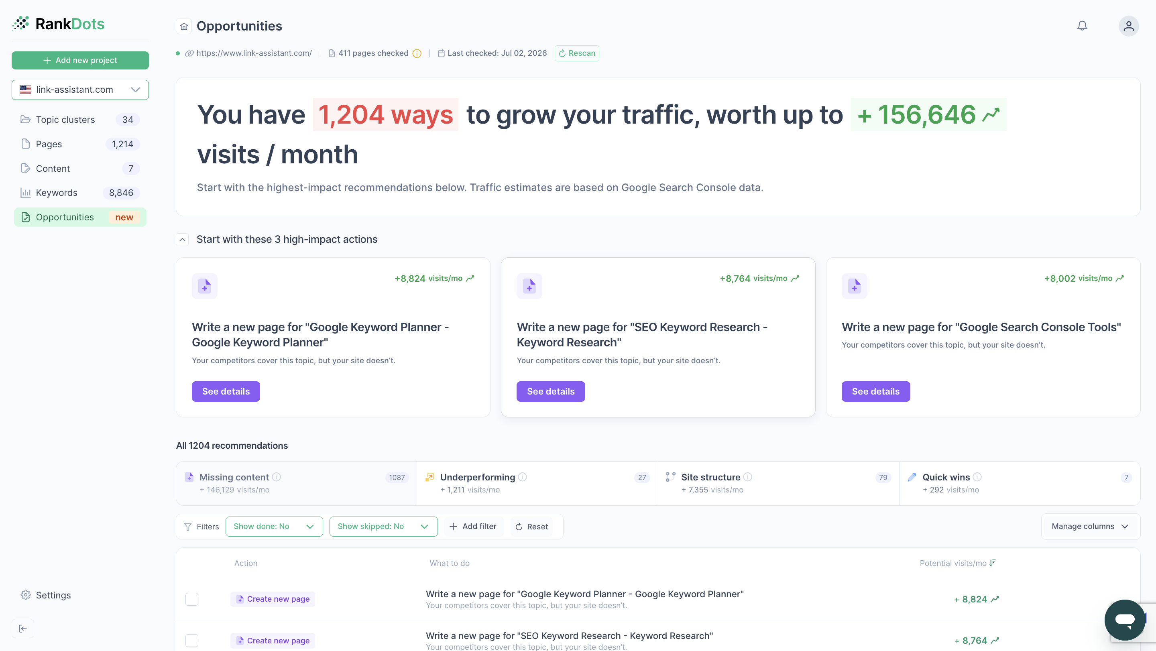Open the Keywords section
Image resolution: width=1156 pixels, height=651 pixels.
coord(80,193)
